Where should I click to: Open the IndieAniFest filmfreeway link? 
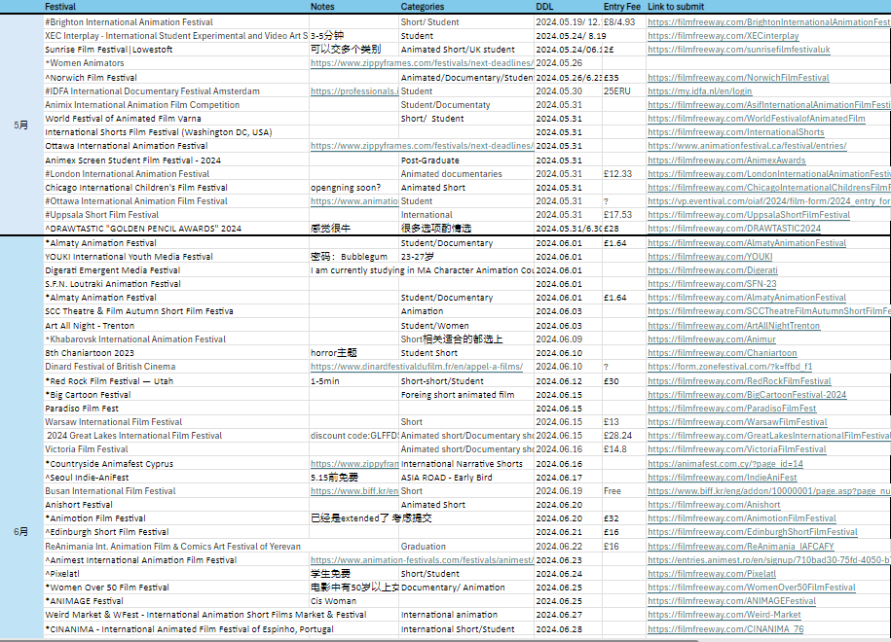click(722, 478)
